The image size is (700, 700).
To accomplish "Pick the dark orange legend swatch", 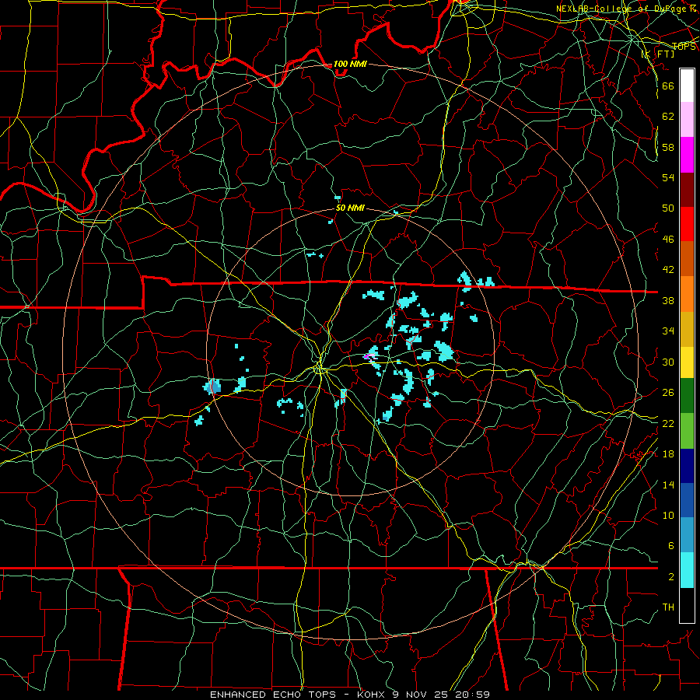I will (x=687, y=259).
